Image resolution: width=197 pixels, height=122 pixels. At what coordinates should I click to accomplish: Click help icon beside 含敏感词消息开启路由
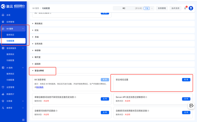click(57, 111)
